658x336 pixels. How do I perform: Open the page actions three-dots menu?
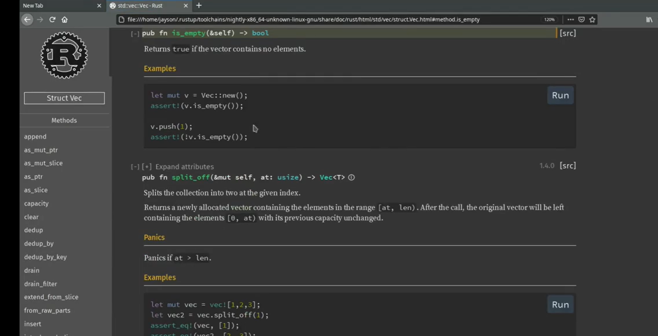pyautogui.click(x=570, y=19)
